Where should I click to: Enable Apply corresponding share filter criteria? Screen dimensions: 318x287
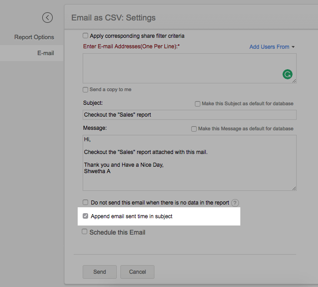pyautogui.click(x=85, y=36)
